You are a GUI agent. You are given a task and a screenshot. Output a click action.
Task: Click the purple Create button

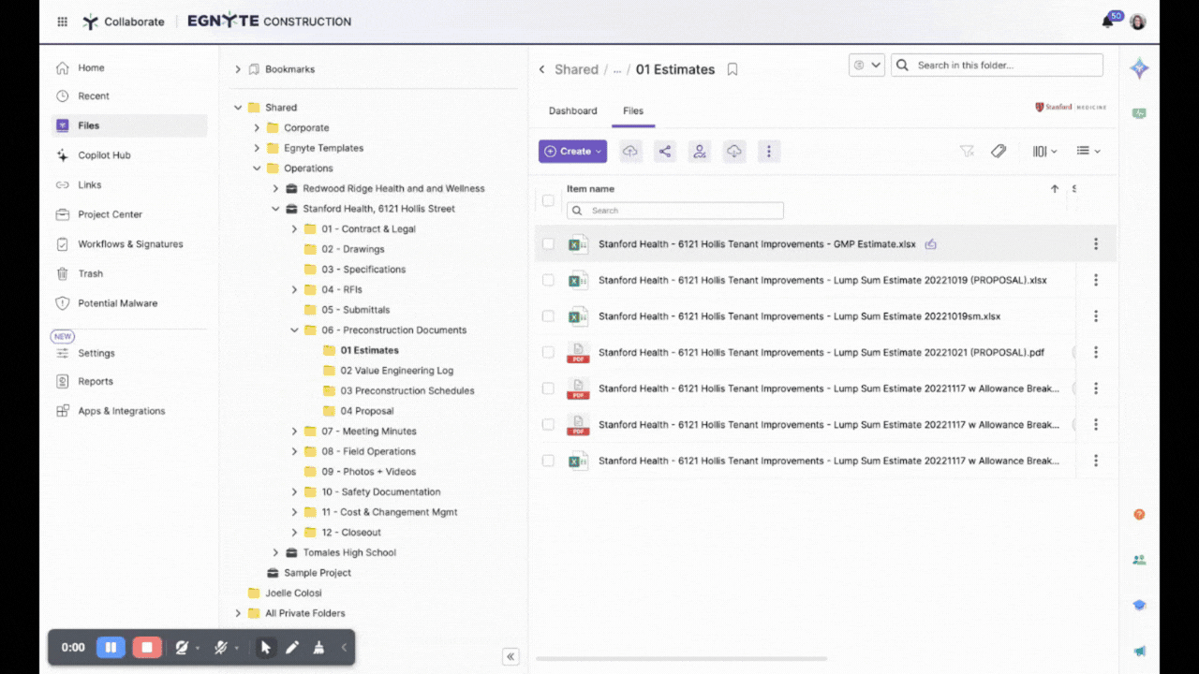tap(572, 151)
